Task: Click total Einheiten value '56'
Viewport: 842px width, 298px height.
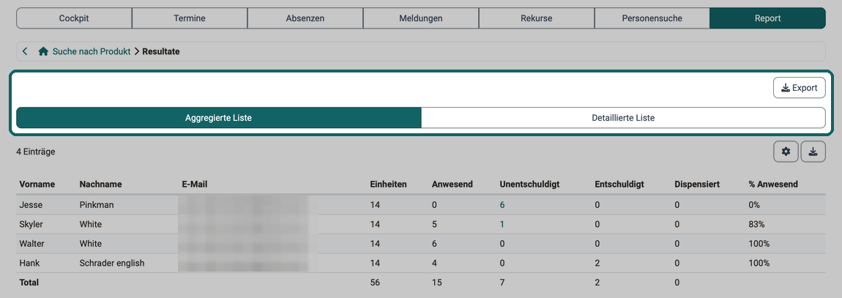Action: pos(375,282)
